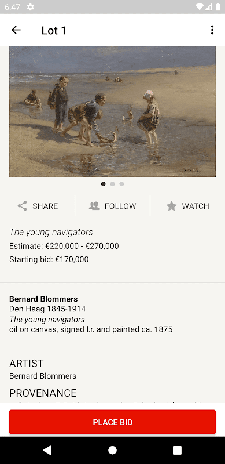Tap the PROVENANCE section heading
Image resolution: width=225 pixels, height=464 pixels.
tap(43, 393)
